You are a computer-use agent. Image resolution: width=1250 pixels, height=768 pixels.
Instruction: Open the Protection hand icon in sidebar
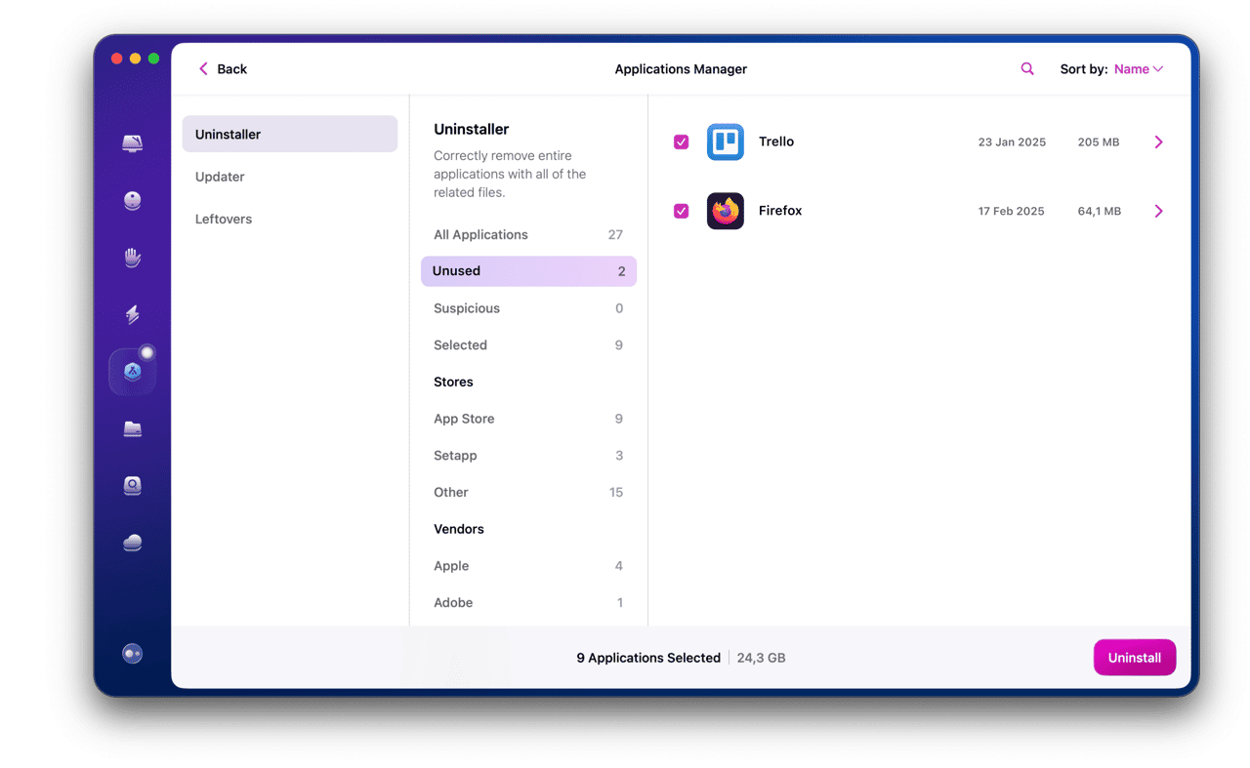coord(133,258)
